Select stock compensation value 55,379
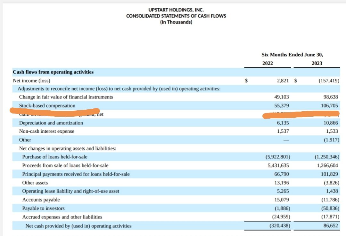 (281, 106)
